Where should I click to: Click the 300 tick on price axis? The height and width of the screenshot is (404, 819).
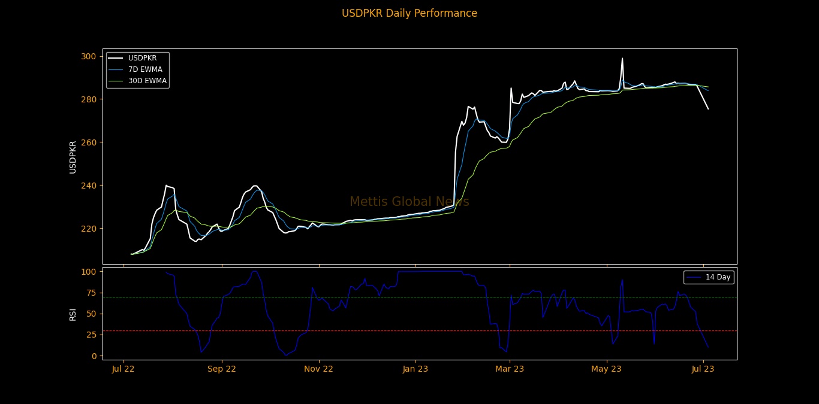[x=88, y=56]
